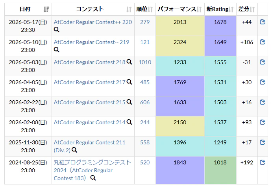Viewport: 272px width, 188px height.
Task: Click date cell 2024-08-25(日) 23:00
Action: (28, 170)
